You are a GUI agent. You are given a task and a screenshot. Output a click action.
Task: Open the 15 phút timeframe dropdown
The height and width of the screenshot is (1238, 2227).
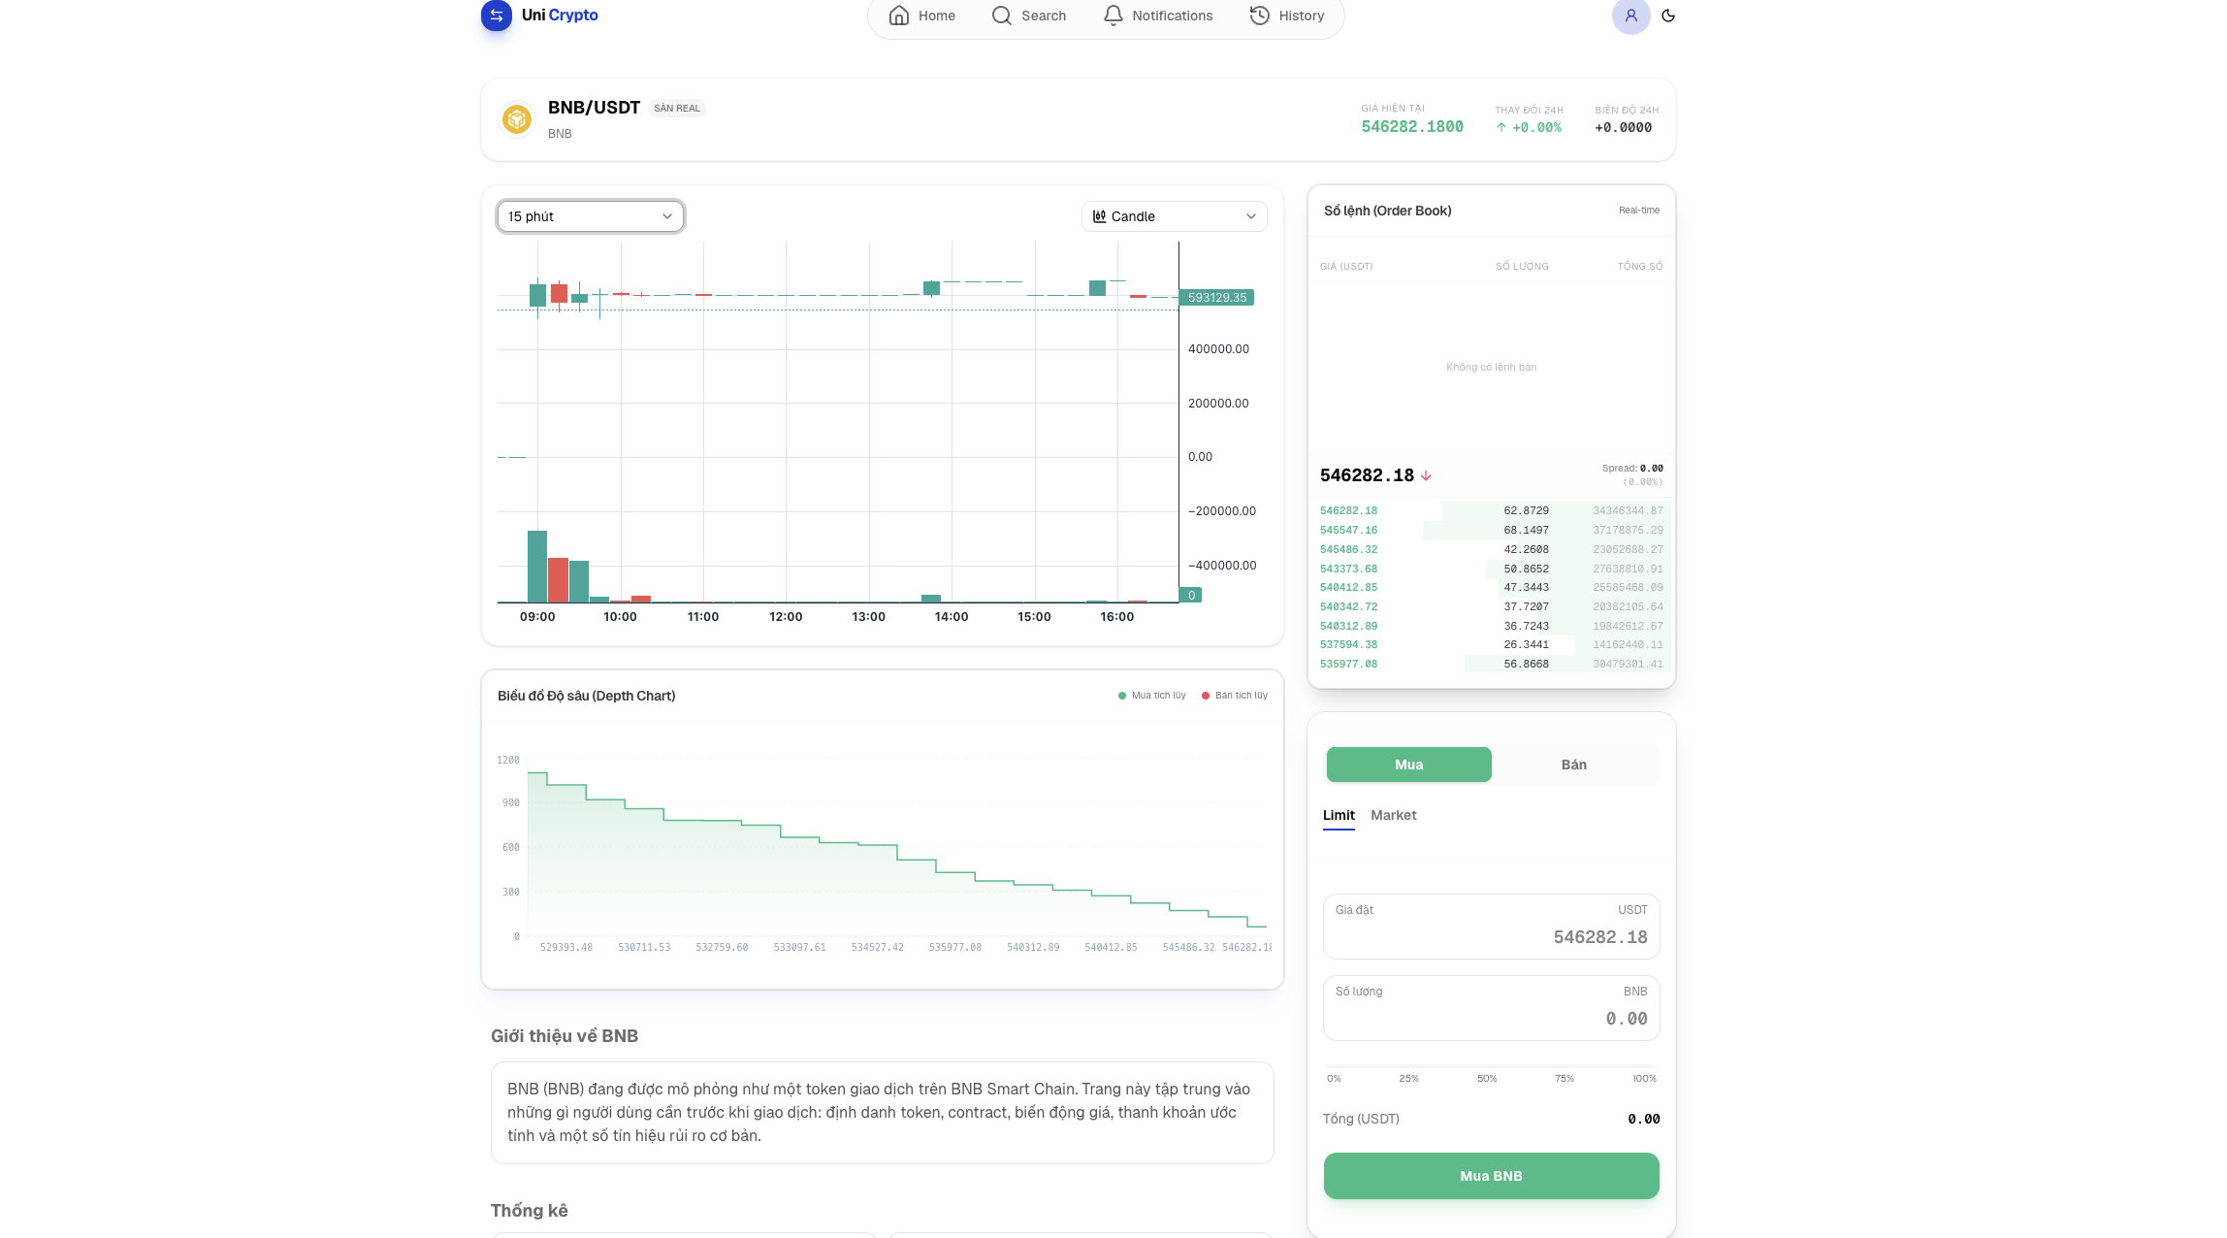click(591, 216)
